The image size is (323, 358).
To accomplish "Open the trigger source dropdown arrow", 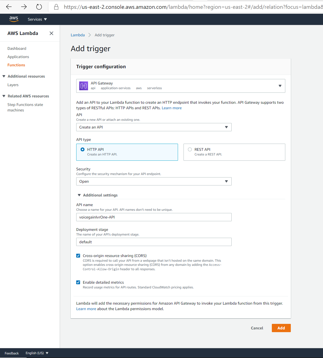I will (280, 86).
